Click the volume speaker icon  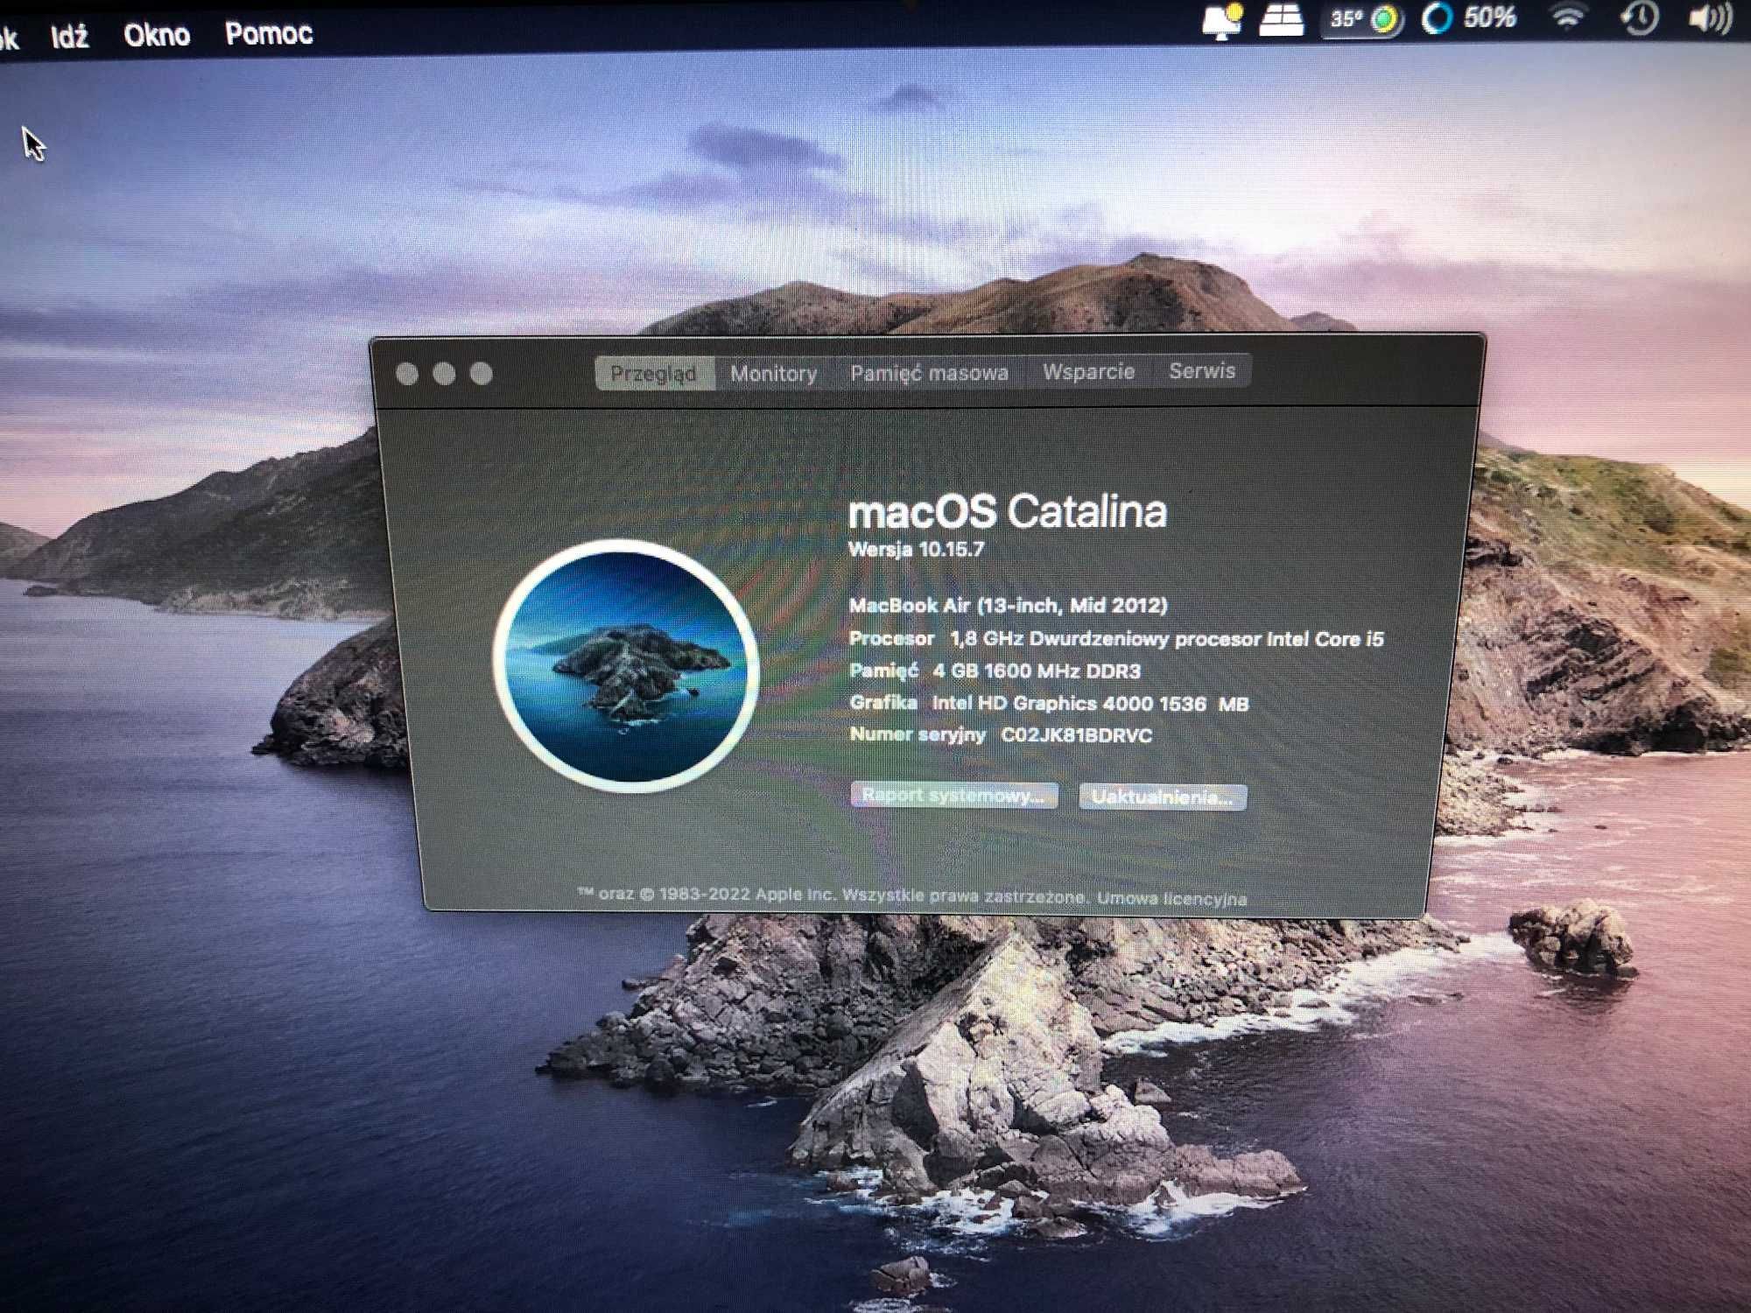[1710, 18]
